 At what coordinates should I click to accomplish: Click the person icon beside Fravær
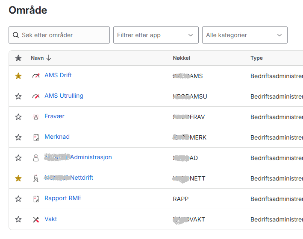coord(36,117)
